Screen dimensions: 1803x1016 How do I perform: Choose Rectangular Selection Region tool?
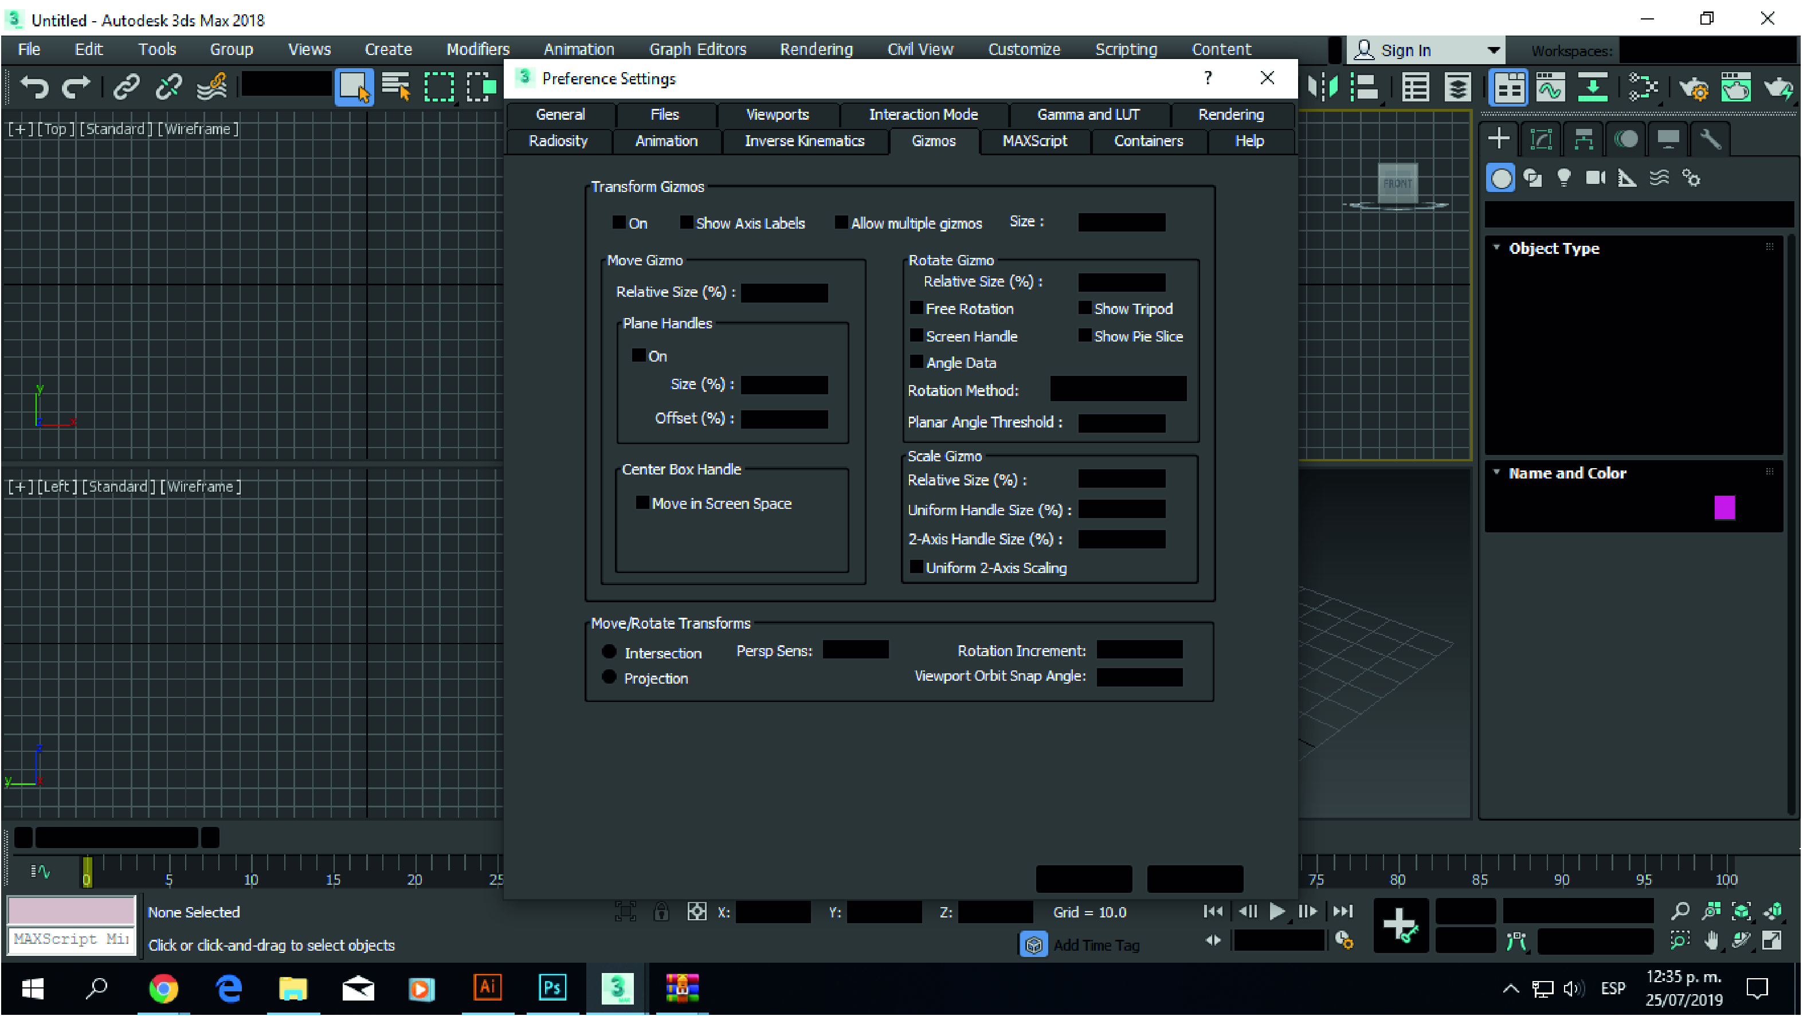pos(439,88)
